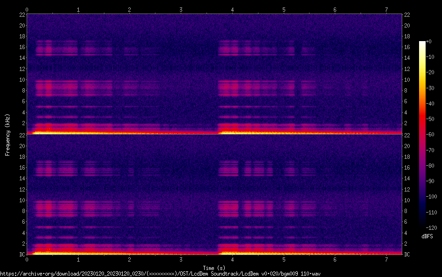This screenshot has width=442, height=277.
Task: Click the dark bottom end of the color bar
Action: pyautogui.click(x=422, y=226)
